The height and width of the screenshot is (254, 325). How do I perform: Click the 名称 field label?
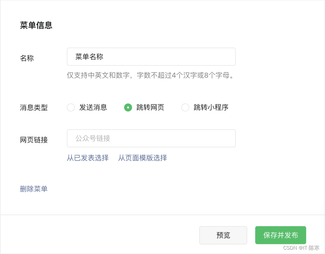tap(27, 58)
